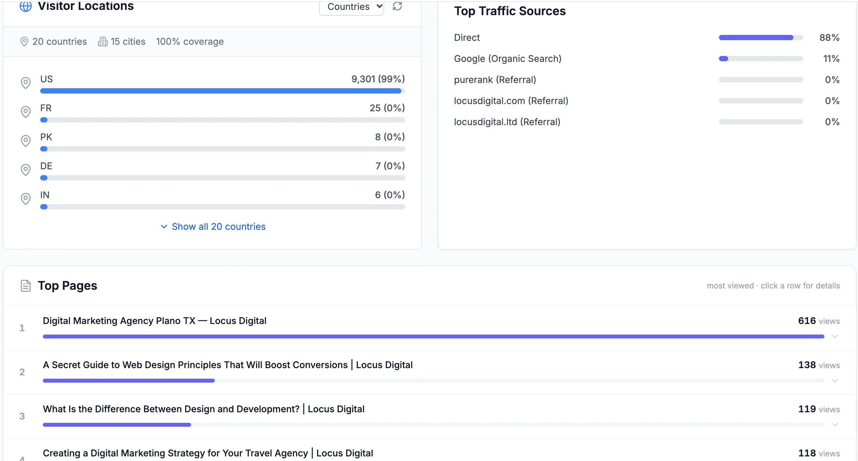Click the Top Traffic Sources heading

point(510,11)
